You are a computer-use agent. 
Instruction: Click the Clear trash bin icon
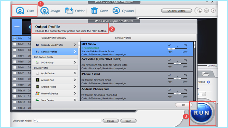pyautogui.click(x=94, y=11)
